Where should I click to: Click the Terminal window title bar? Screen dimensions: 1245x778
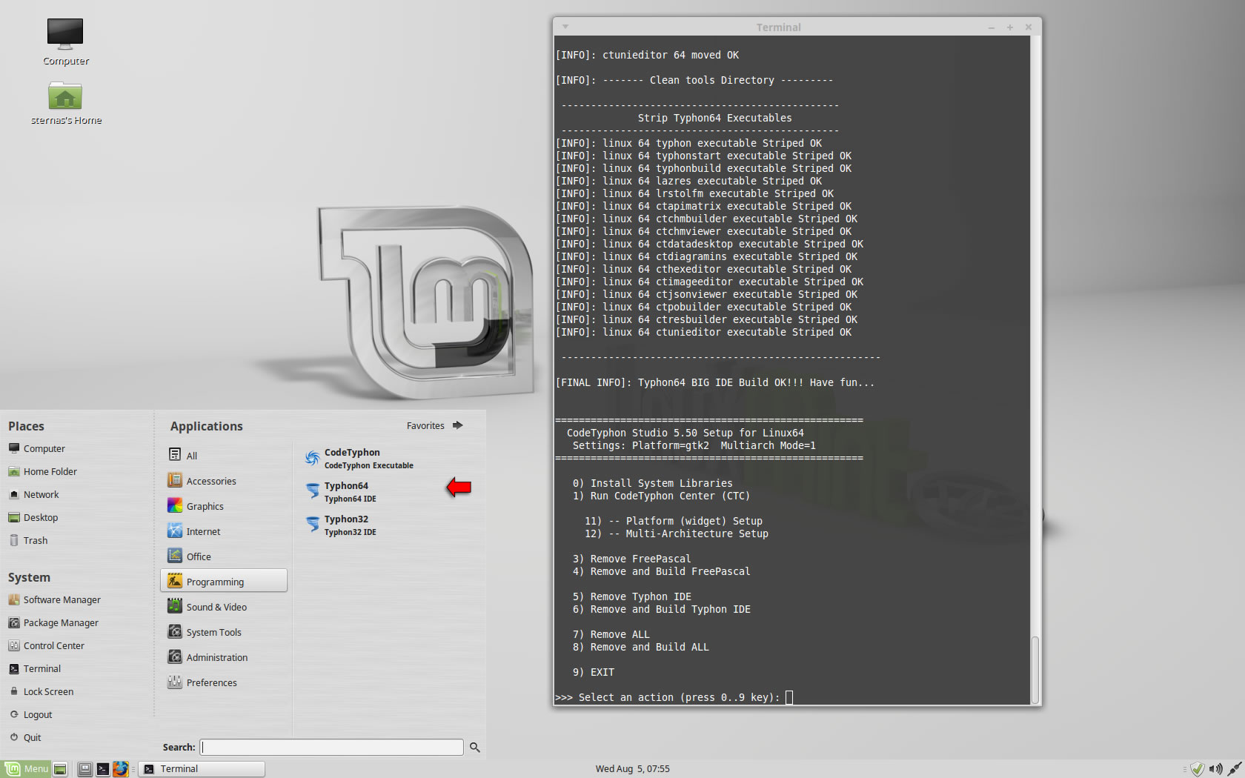(778, 27)
